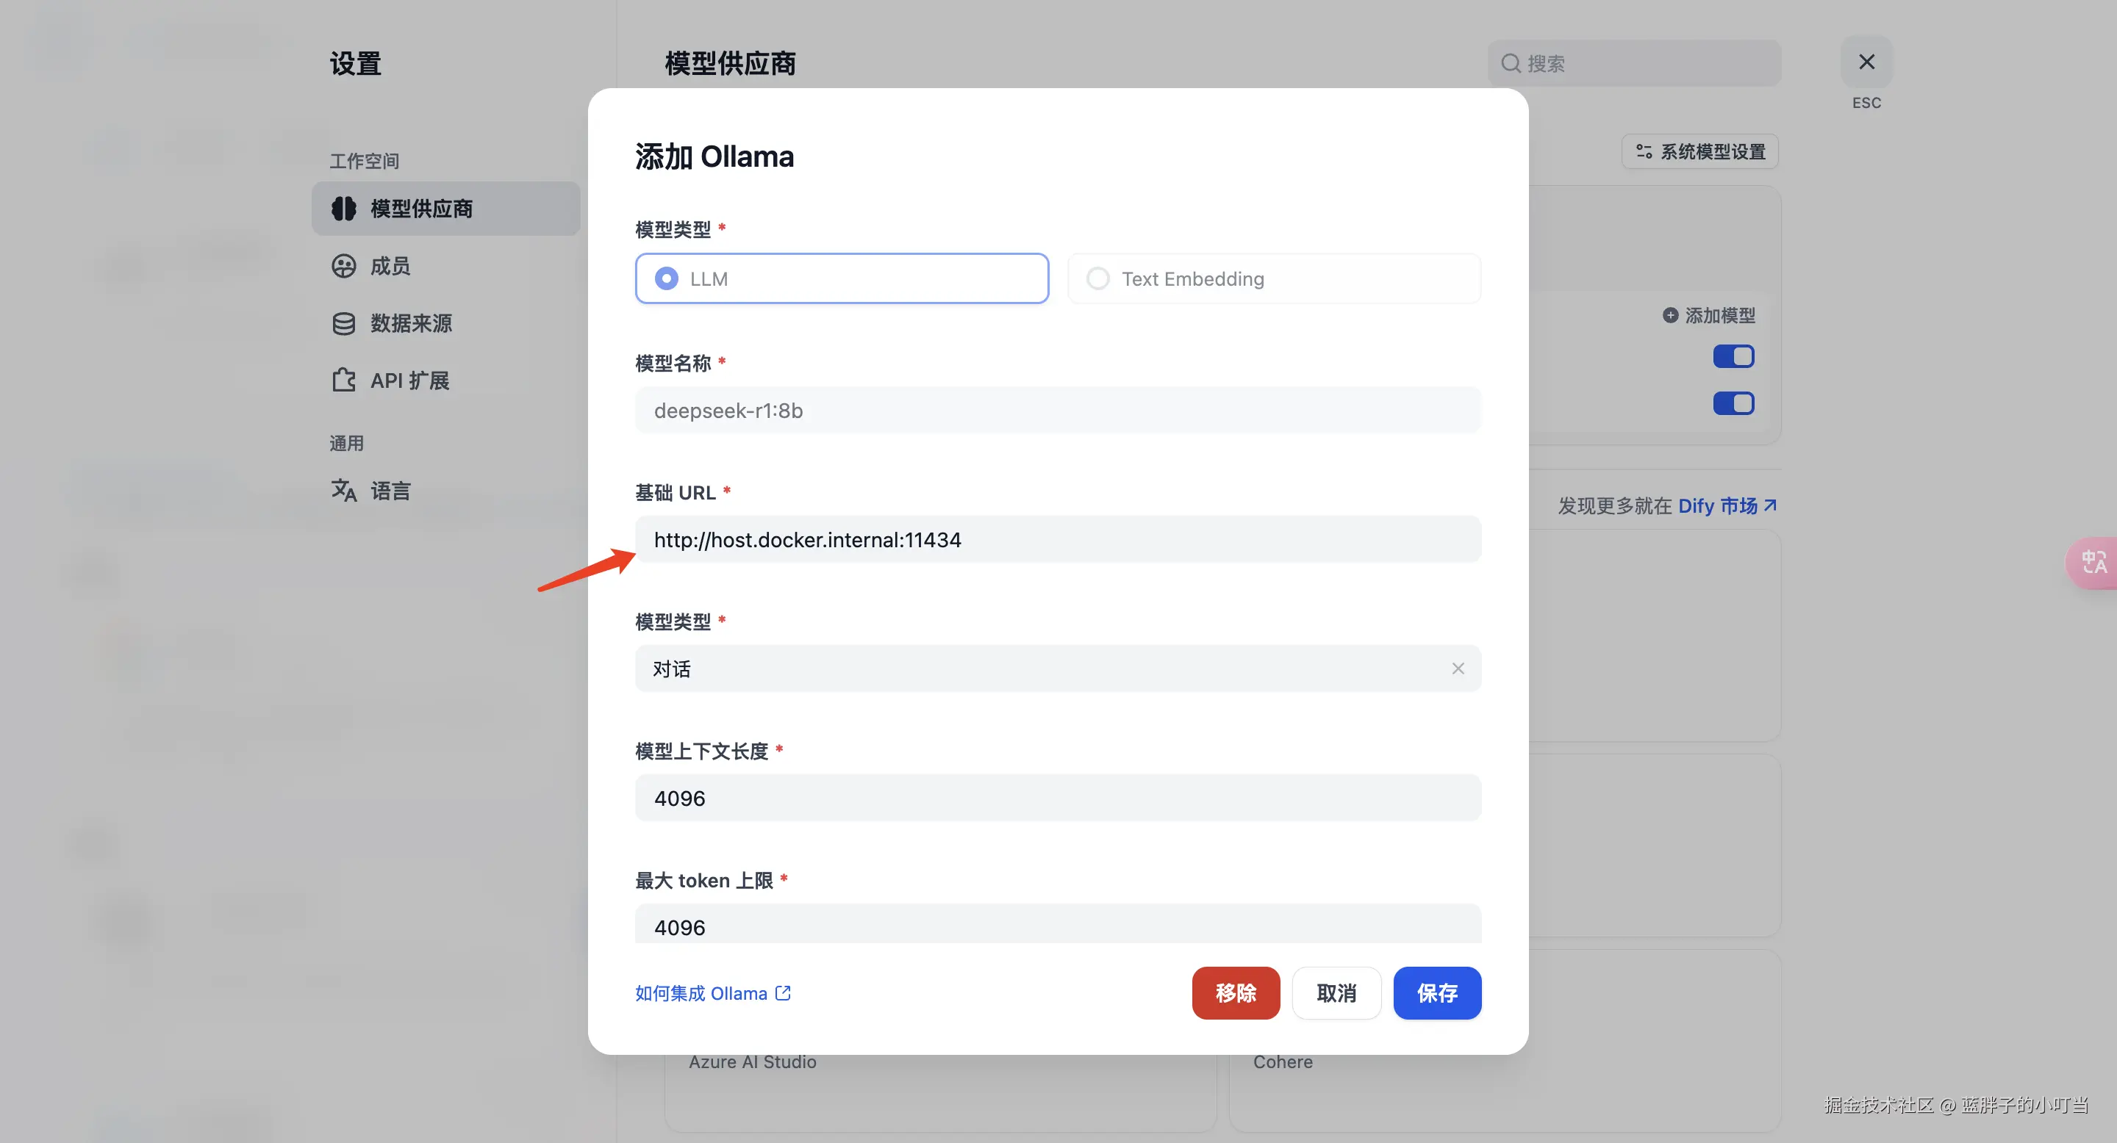Click the plus icon beside 添加模型

[x=1670, y=315]
